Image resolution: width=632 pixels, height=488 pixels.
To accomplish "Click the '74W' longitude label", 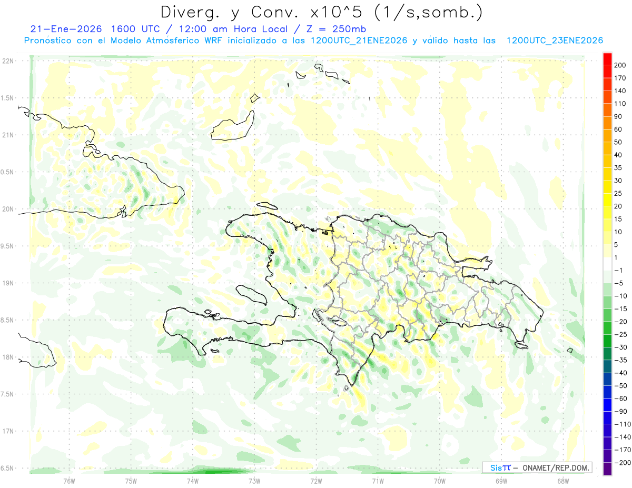I will pyautogui.click(x=192, y=481).
